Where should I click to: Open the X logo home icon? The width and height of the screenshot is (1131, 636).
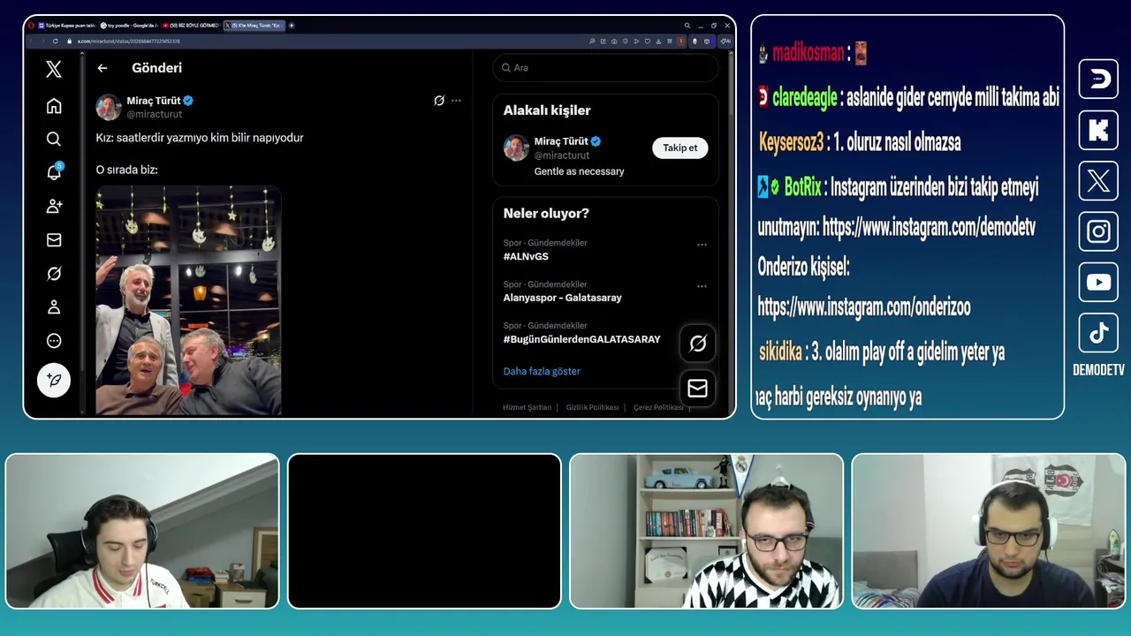(54, 69)
